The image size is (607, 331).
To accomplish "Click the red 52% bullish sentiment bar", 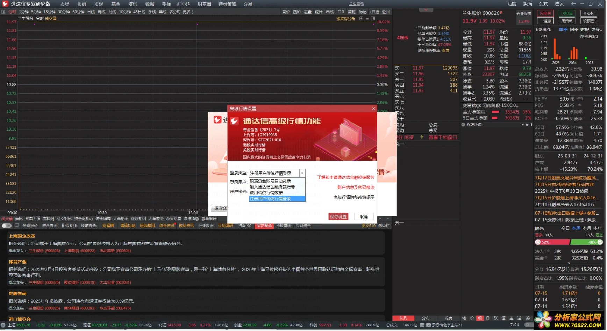I will [552, 242].
